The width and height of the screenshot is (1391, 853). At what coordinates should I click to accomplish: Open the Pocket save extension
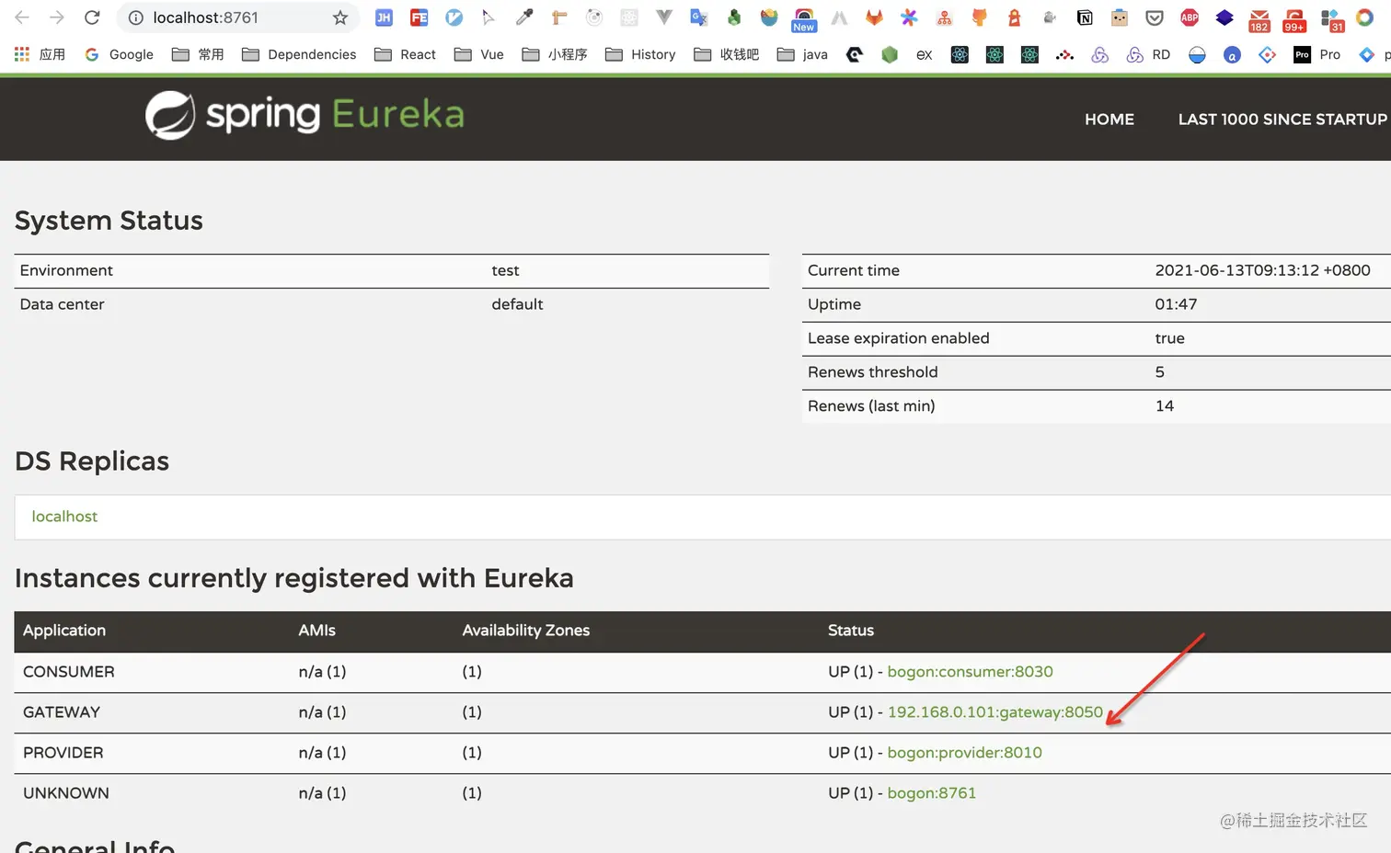tap(1155, 17)
